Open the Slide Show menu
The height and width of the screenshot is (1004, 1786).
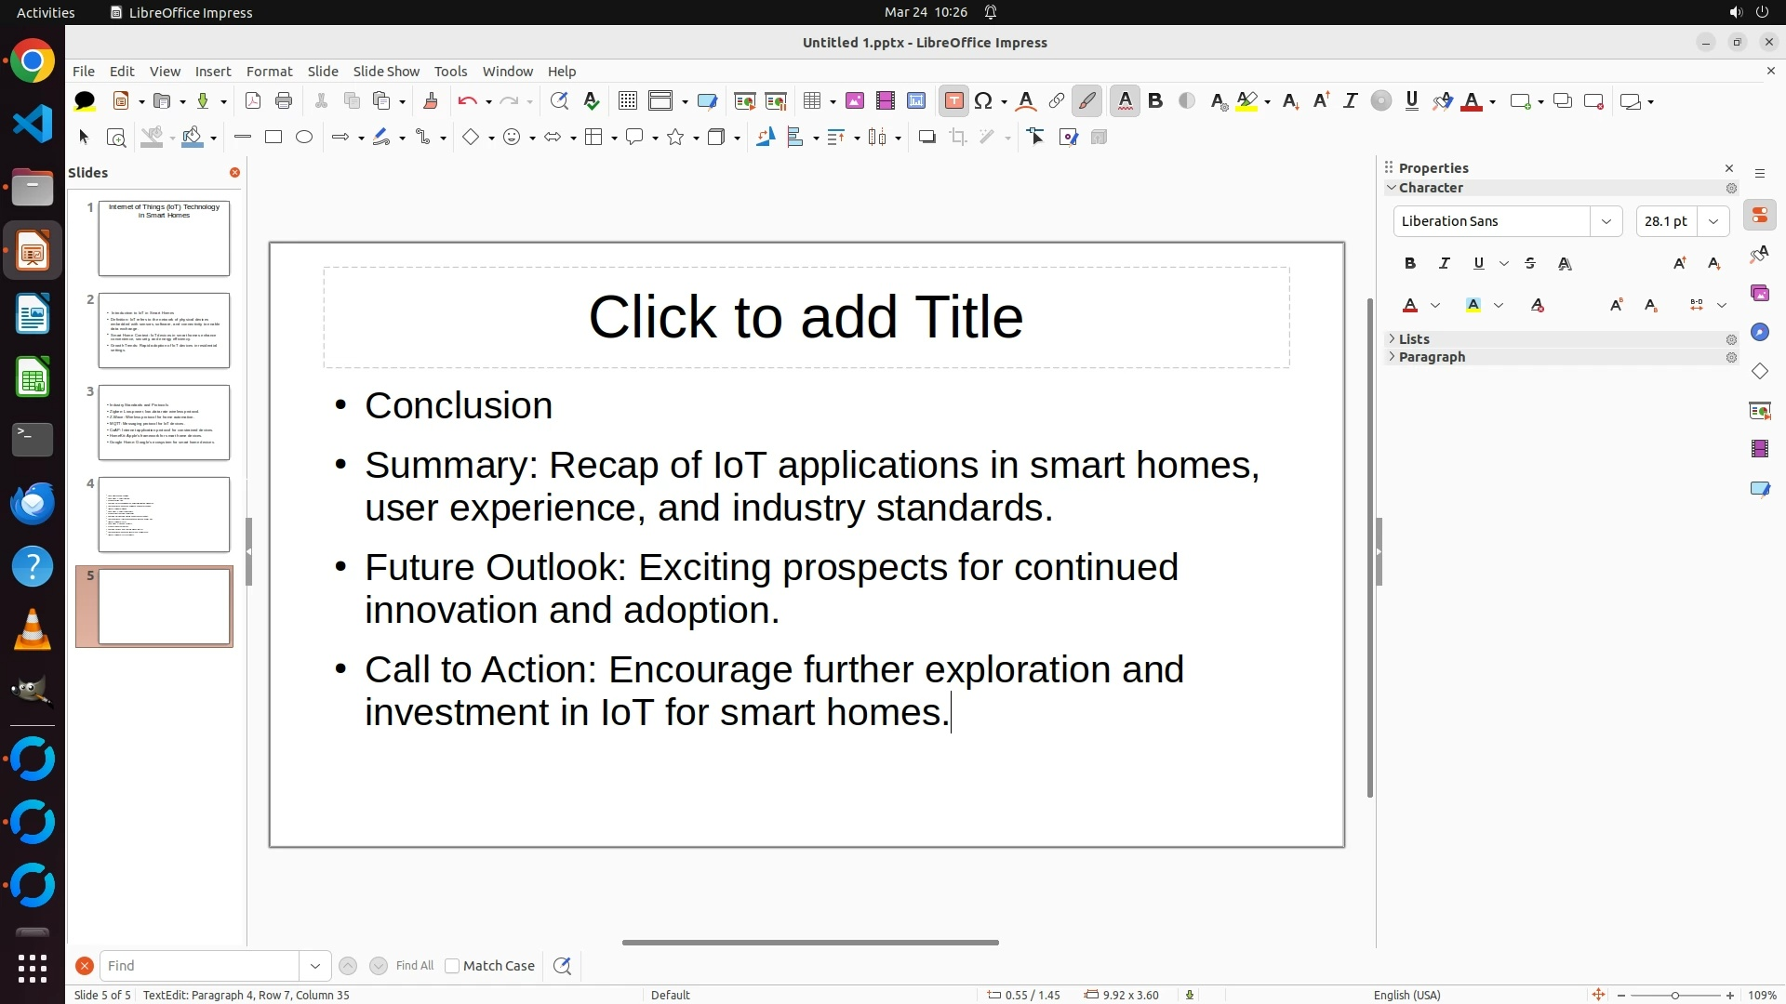click(x=386, y=72)
